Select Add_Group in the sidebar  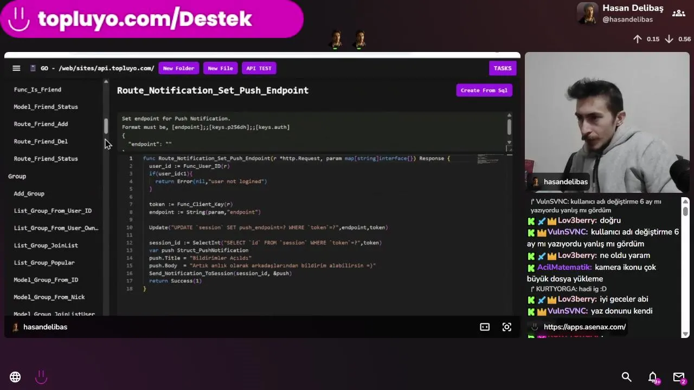pos(29,193)
